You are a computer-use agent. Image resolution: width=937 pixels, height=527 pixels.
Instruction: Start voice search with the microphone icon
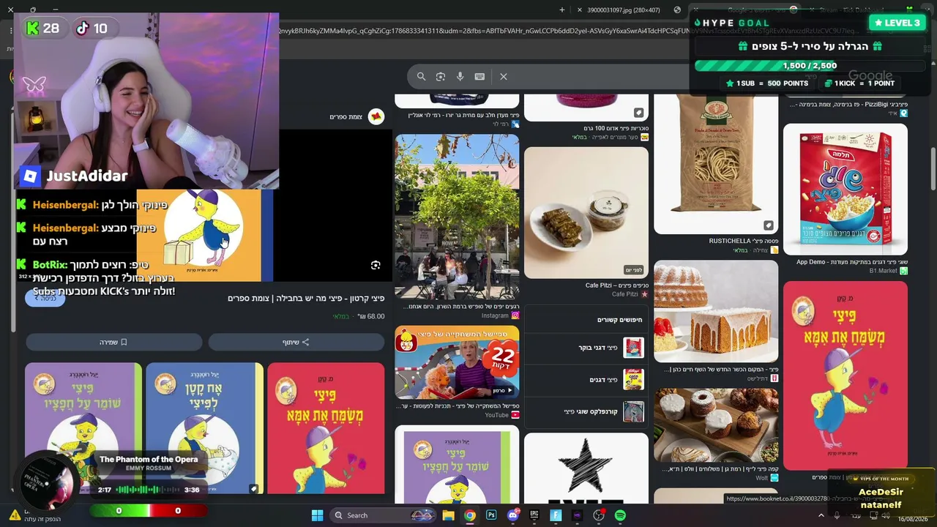(460, 76)
